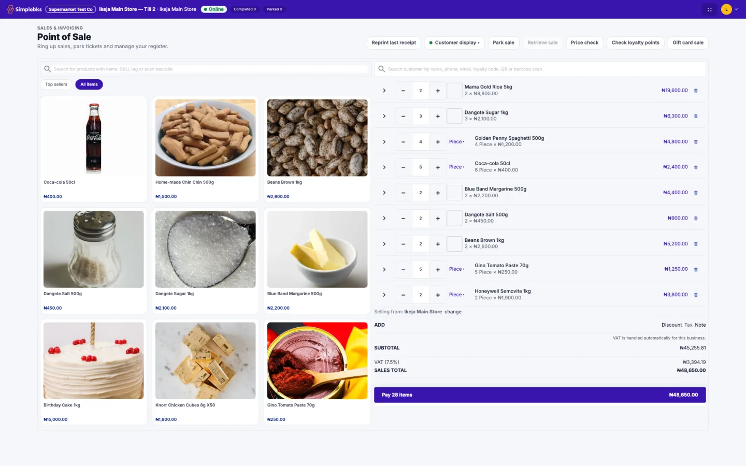Delete Beans Brown 1kg cart line
Viewport: 746px width, 466px height.
[x=696, y=244]
